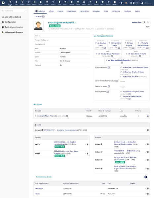Switch to the Recherches tab

coord(84,11)
